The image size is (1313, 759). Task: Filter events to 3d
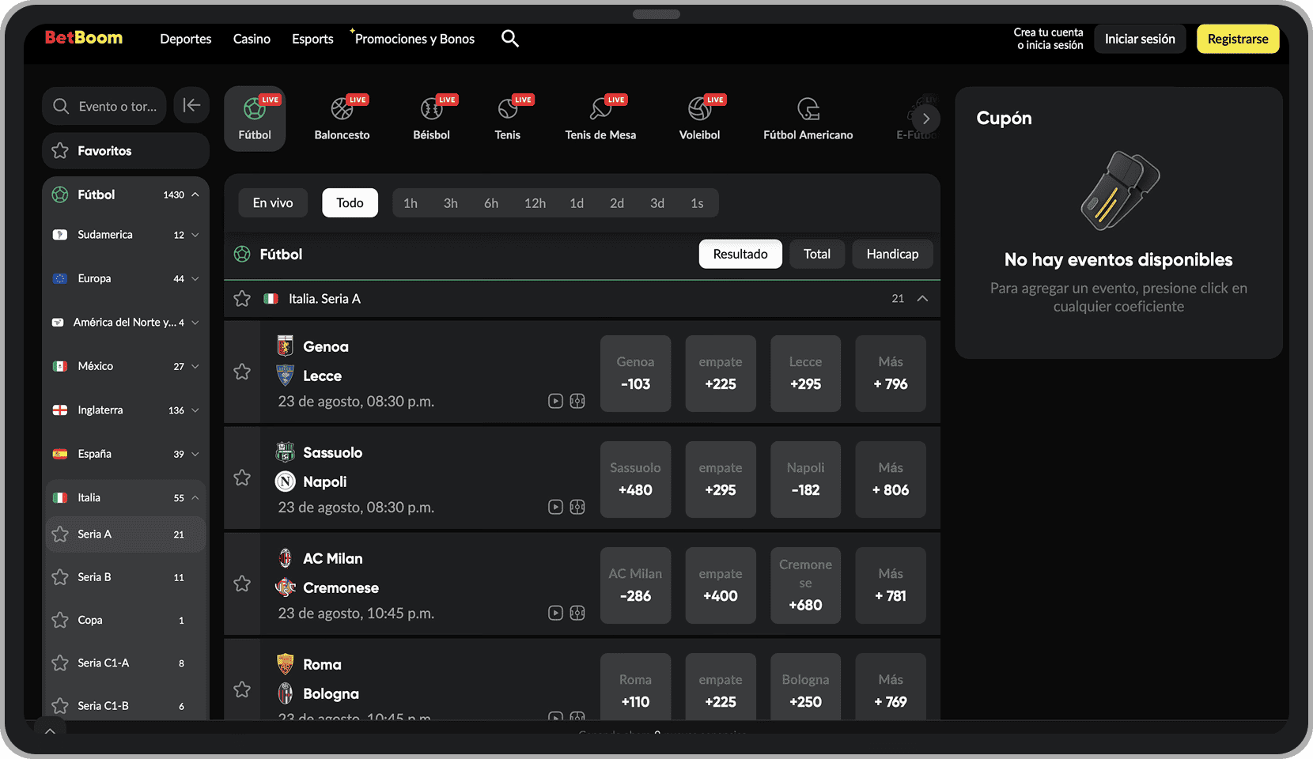pyautogui.click(x=657, y=203)
